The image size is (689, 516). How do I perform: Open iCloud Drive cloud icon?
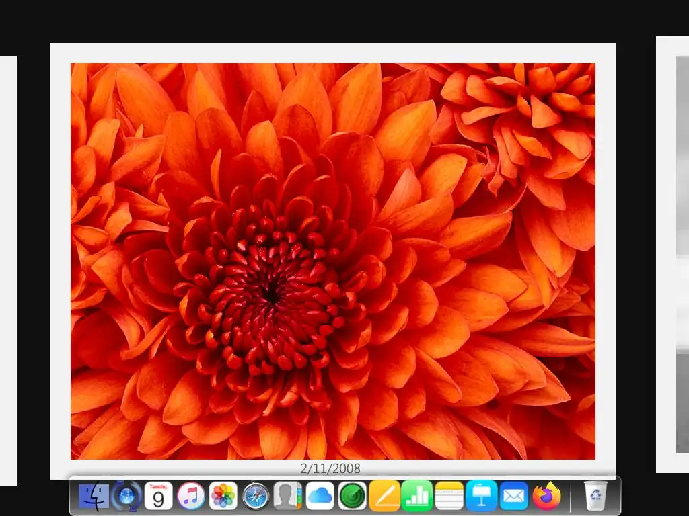pos(320,496)
